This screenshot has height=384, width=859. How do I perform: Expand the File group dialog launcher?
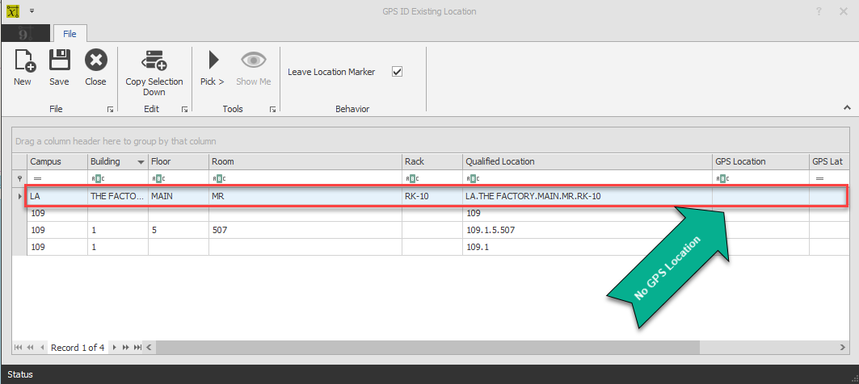point(109,109)
